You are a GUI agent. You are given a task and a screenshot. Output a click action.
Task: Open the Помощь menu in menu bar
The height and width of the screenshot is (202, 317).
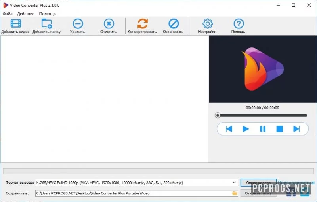47,14
